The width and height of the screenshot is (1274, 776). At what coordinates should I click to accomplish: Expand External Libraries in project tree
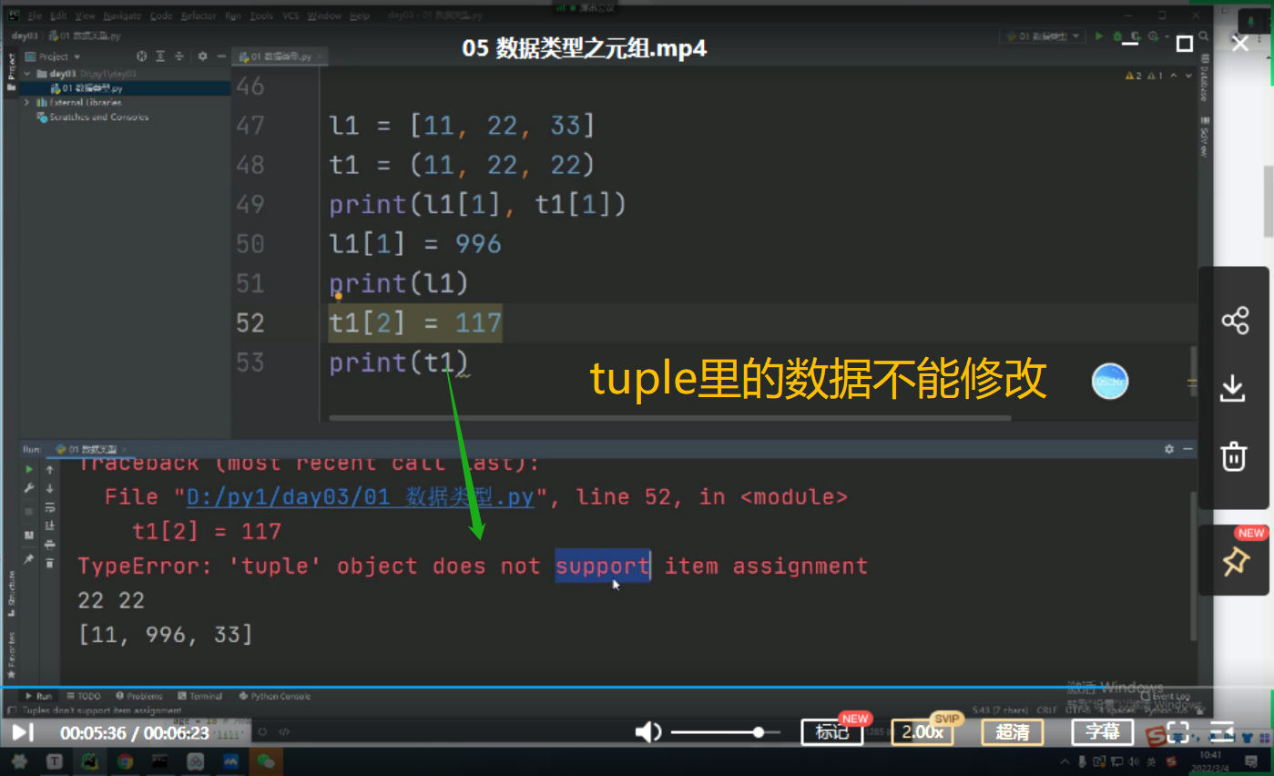click(27, 103)
